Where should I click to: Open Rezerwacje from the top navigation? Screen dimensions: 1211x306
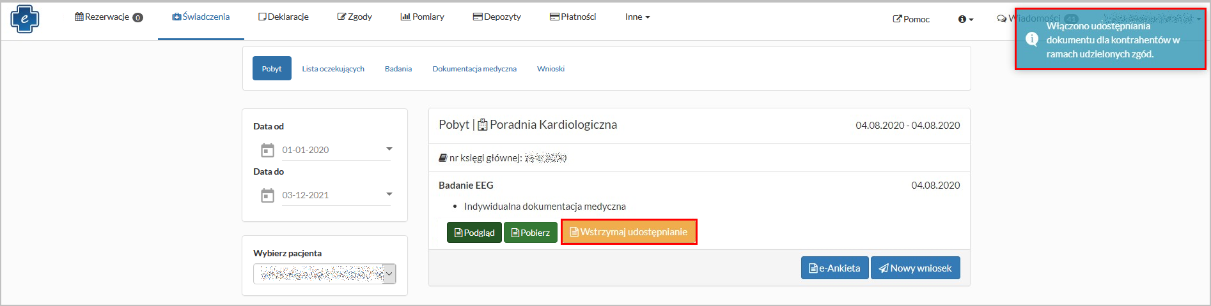108,17
